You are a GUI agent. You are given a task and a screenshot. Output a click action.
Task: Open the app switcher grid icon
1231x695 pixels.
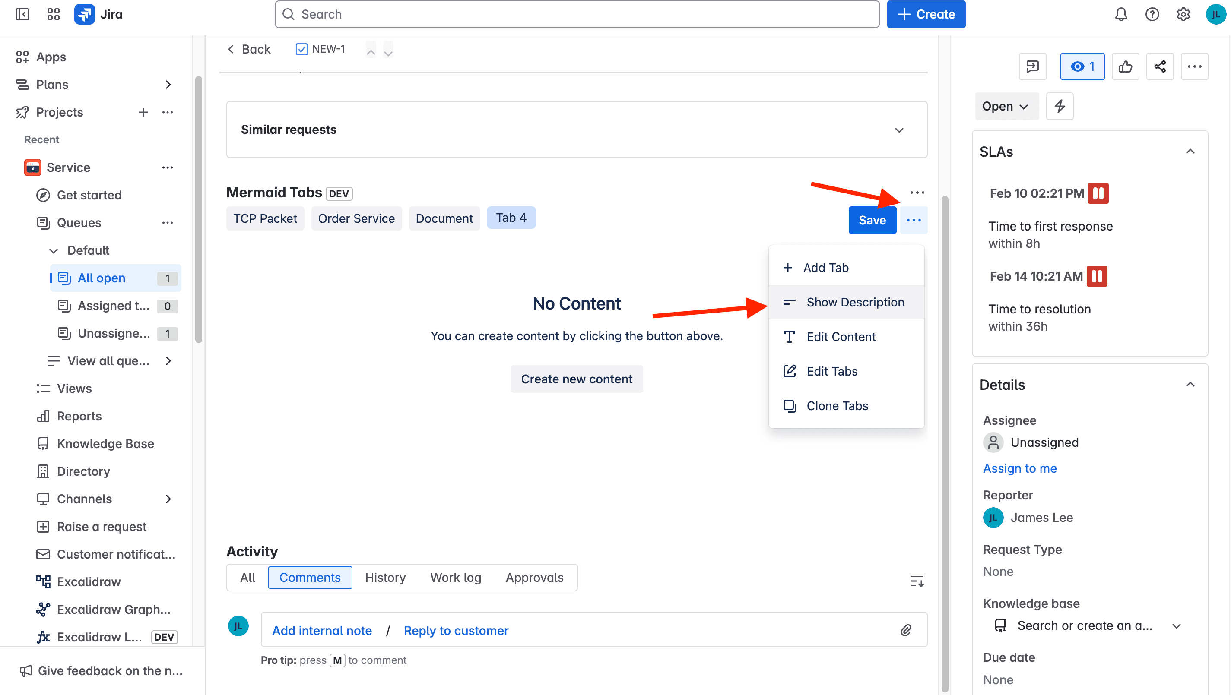tap(53, 14)
